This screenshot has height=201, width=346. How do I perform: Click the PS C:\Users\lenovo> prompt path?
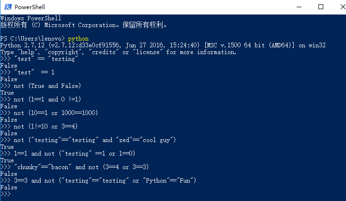(33, 38)
